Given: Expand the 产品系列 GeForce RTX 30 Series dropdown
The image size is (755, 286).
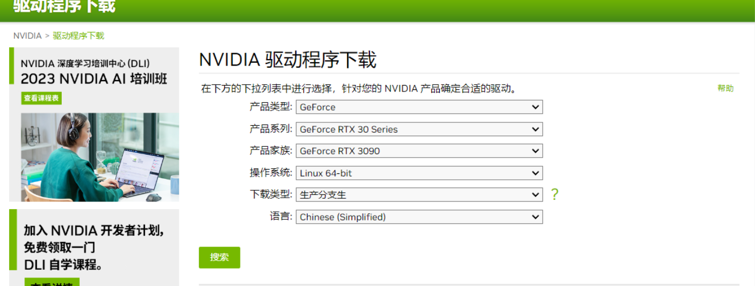Looking at the screenshot, I should [419, 129].
